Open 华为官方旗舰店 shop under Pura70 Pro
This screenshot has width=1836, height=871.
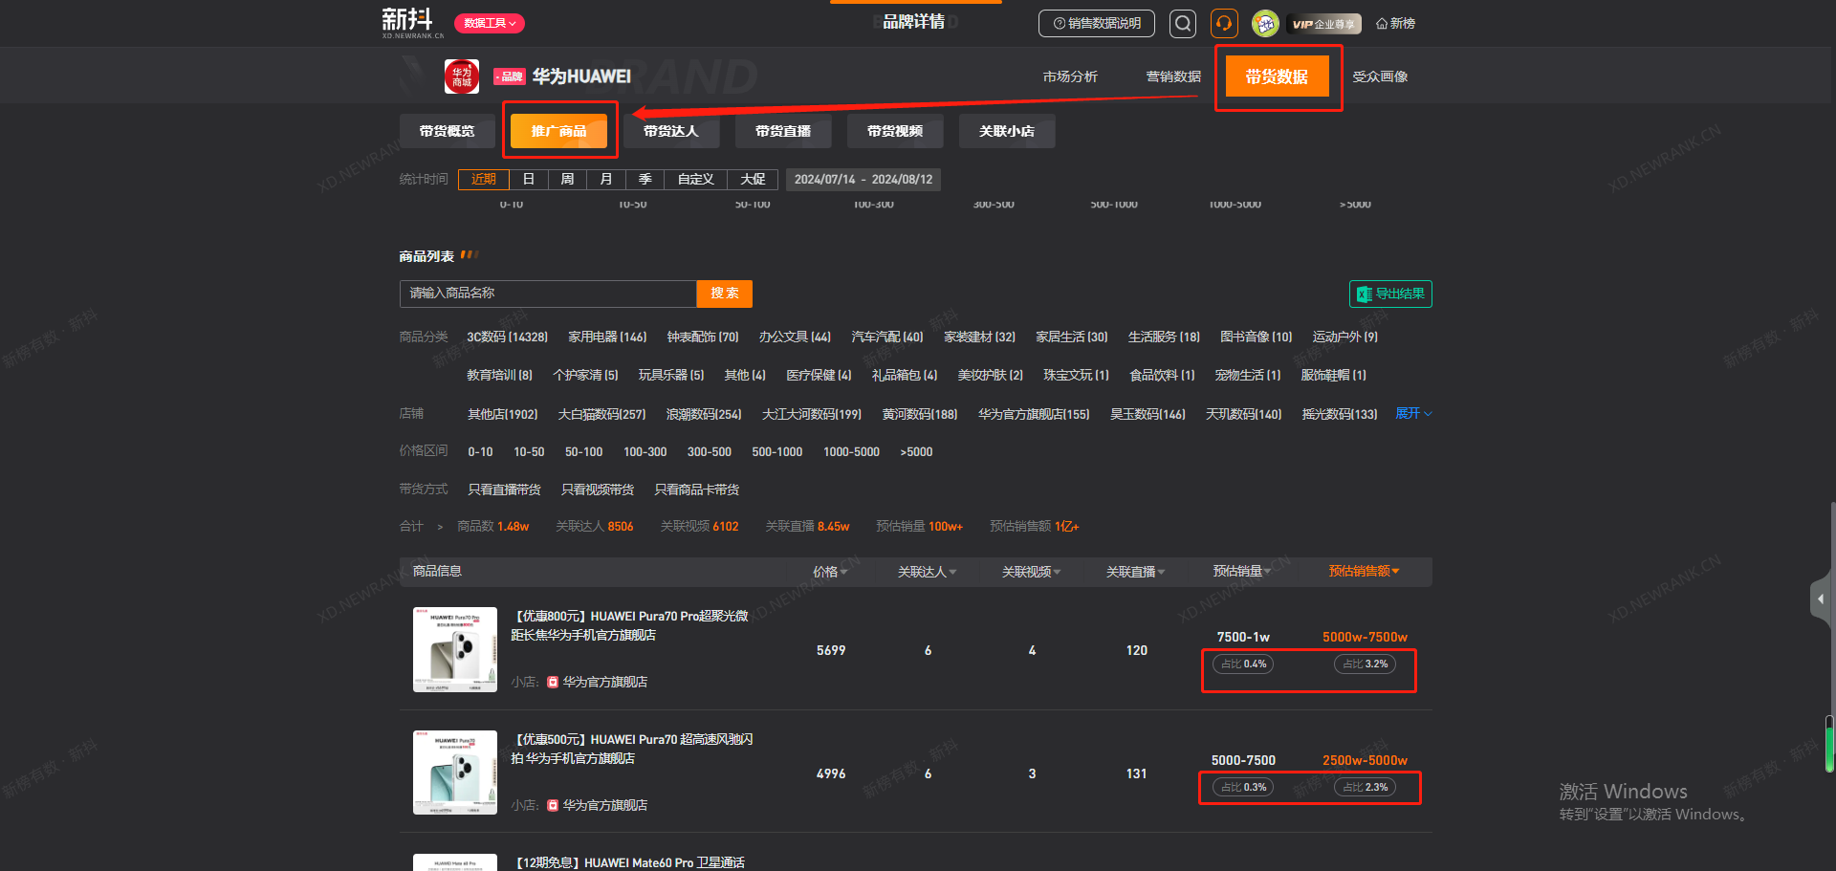[604, 683]
